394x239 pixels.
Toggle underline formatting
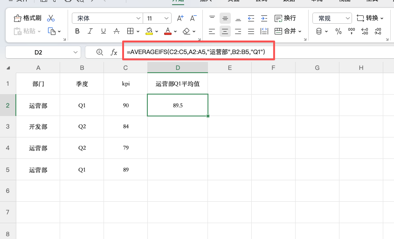tap(104, 31)
